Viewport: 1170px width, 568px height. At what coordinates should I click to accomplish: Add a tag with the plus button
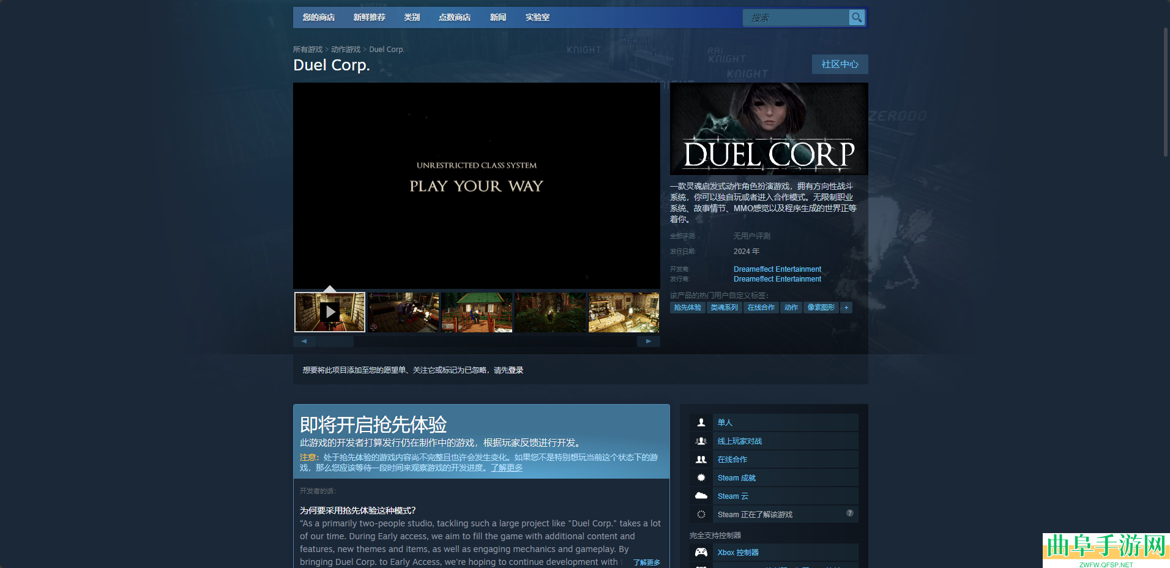[846, 307]
